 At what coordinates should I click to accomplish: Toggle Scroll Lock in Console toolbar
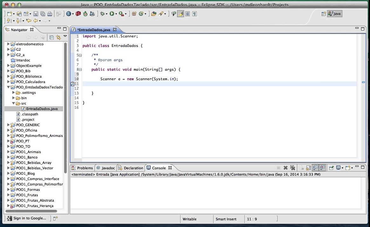(x=308, y=168)
